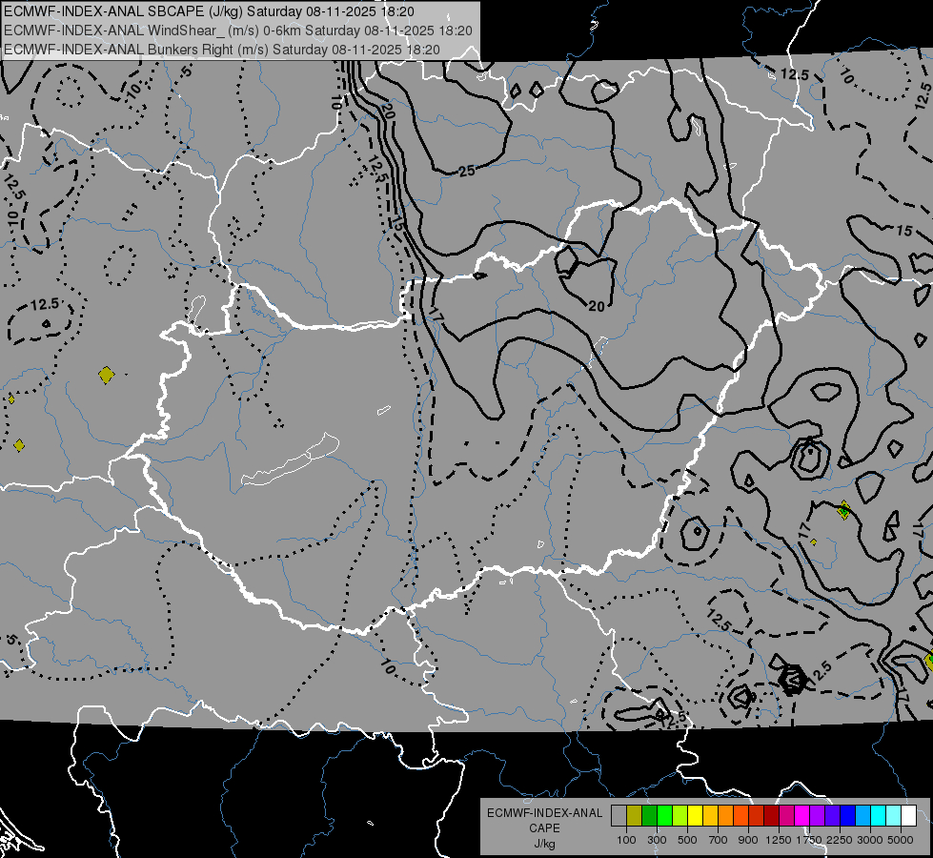The height and width of the screenshot is (858, 933).
Task: Select the crimson pink legend swatch
Action: click(x=786, y=815)
